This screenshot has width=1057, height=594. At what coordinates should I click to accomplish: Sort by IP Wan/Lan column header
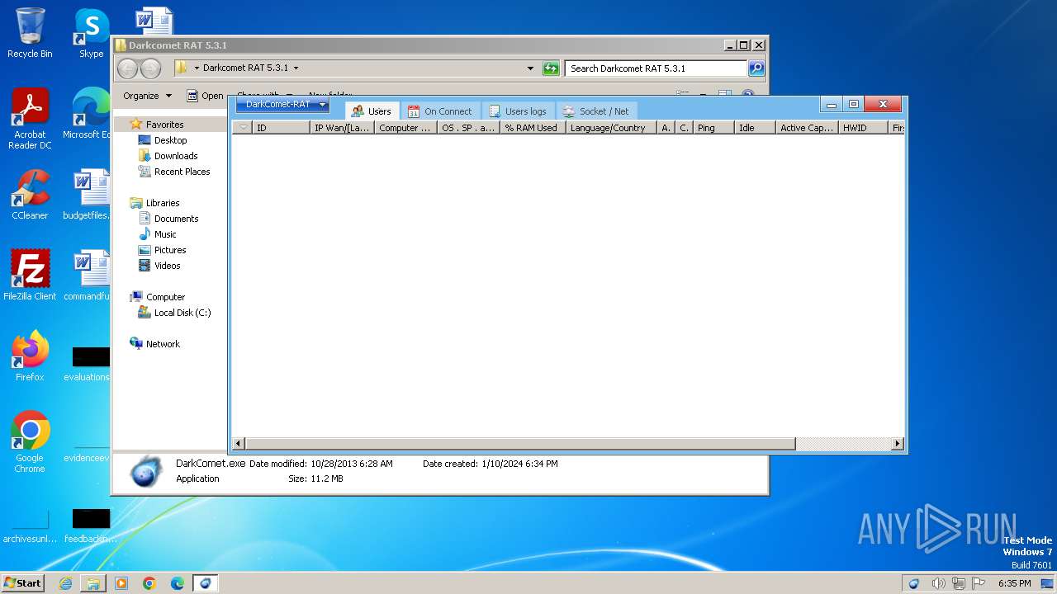click(342, 128)
